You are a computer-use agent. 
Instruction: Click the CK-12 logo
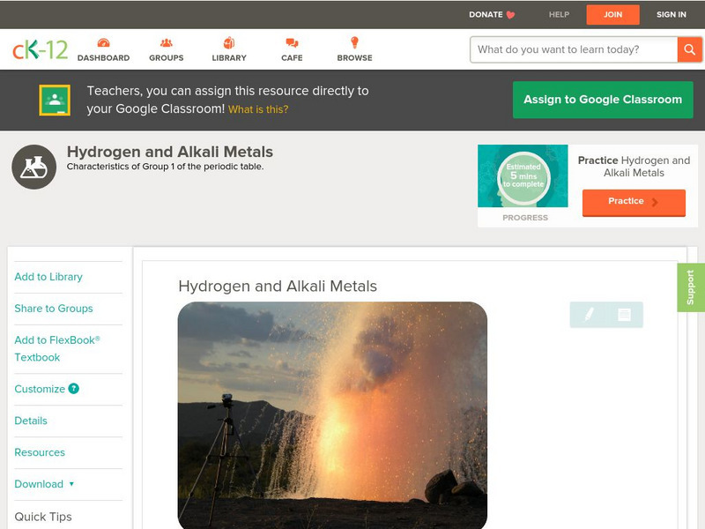(x=40, y=49)
